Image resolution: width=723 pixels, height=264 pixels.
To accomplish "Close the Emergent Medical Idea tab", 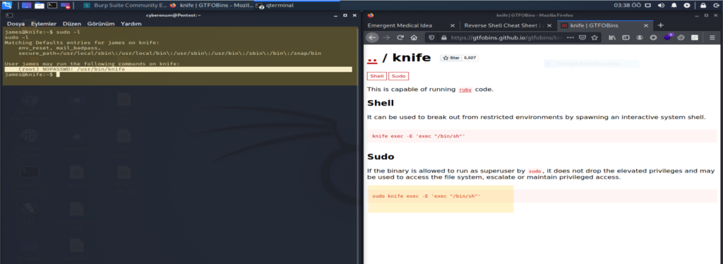I will (452, 25).
